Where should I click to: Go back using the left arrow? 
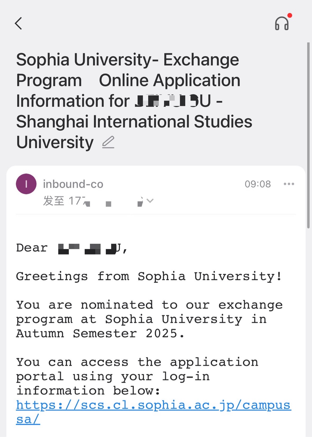coord(18,23)
